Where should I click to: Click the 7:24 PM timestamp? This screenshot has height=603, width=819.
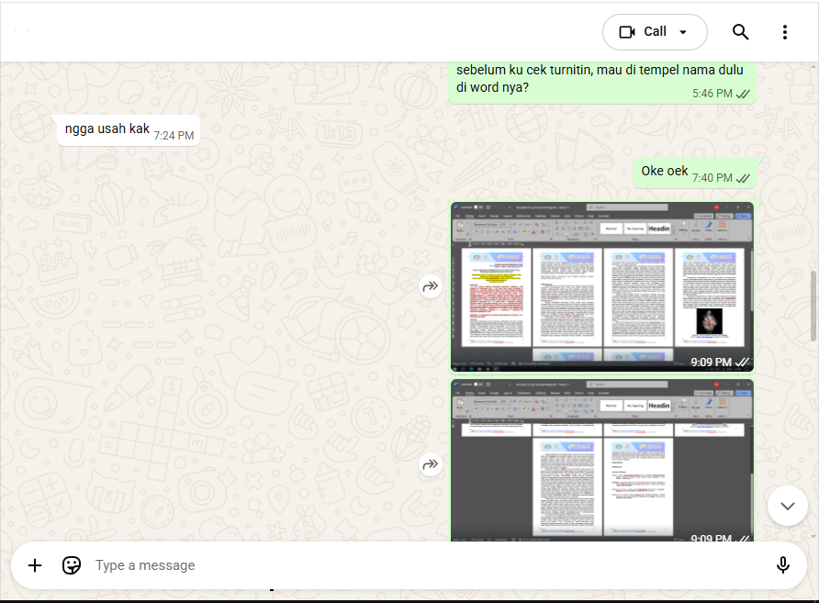(174, 136)
